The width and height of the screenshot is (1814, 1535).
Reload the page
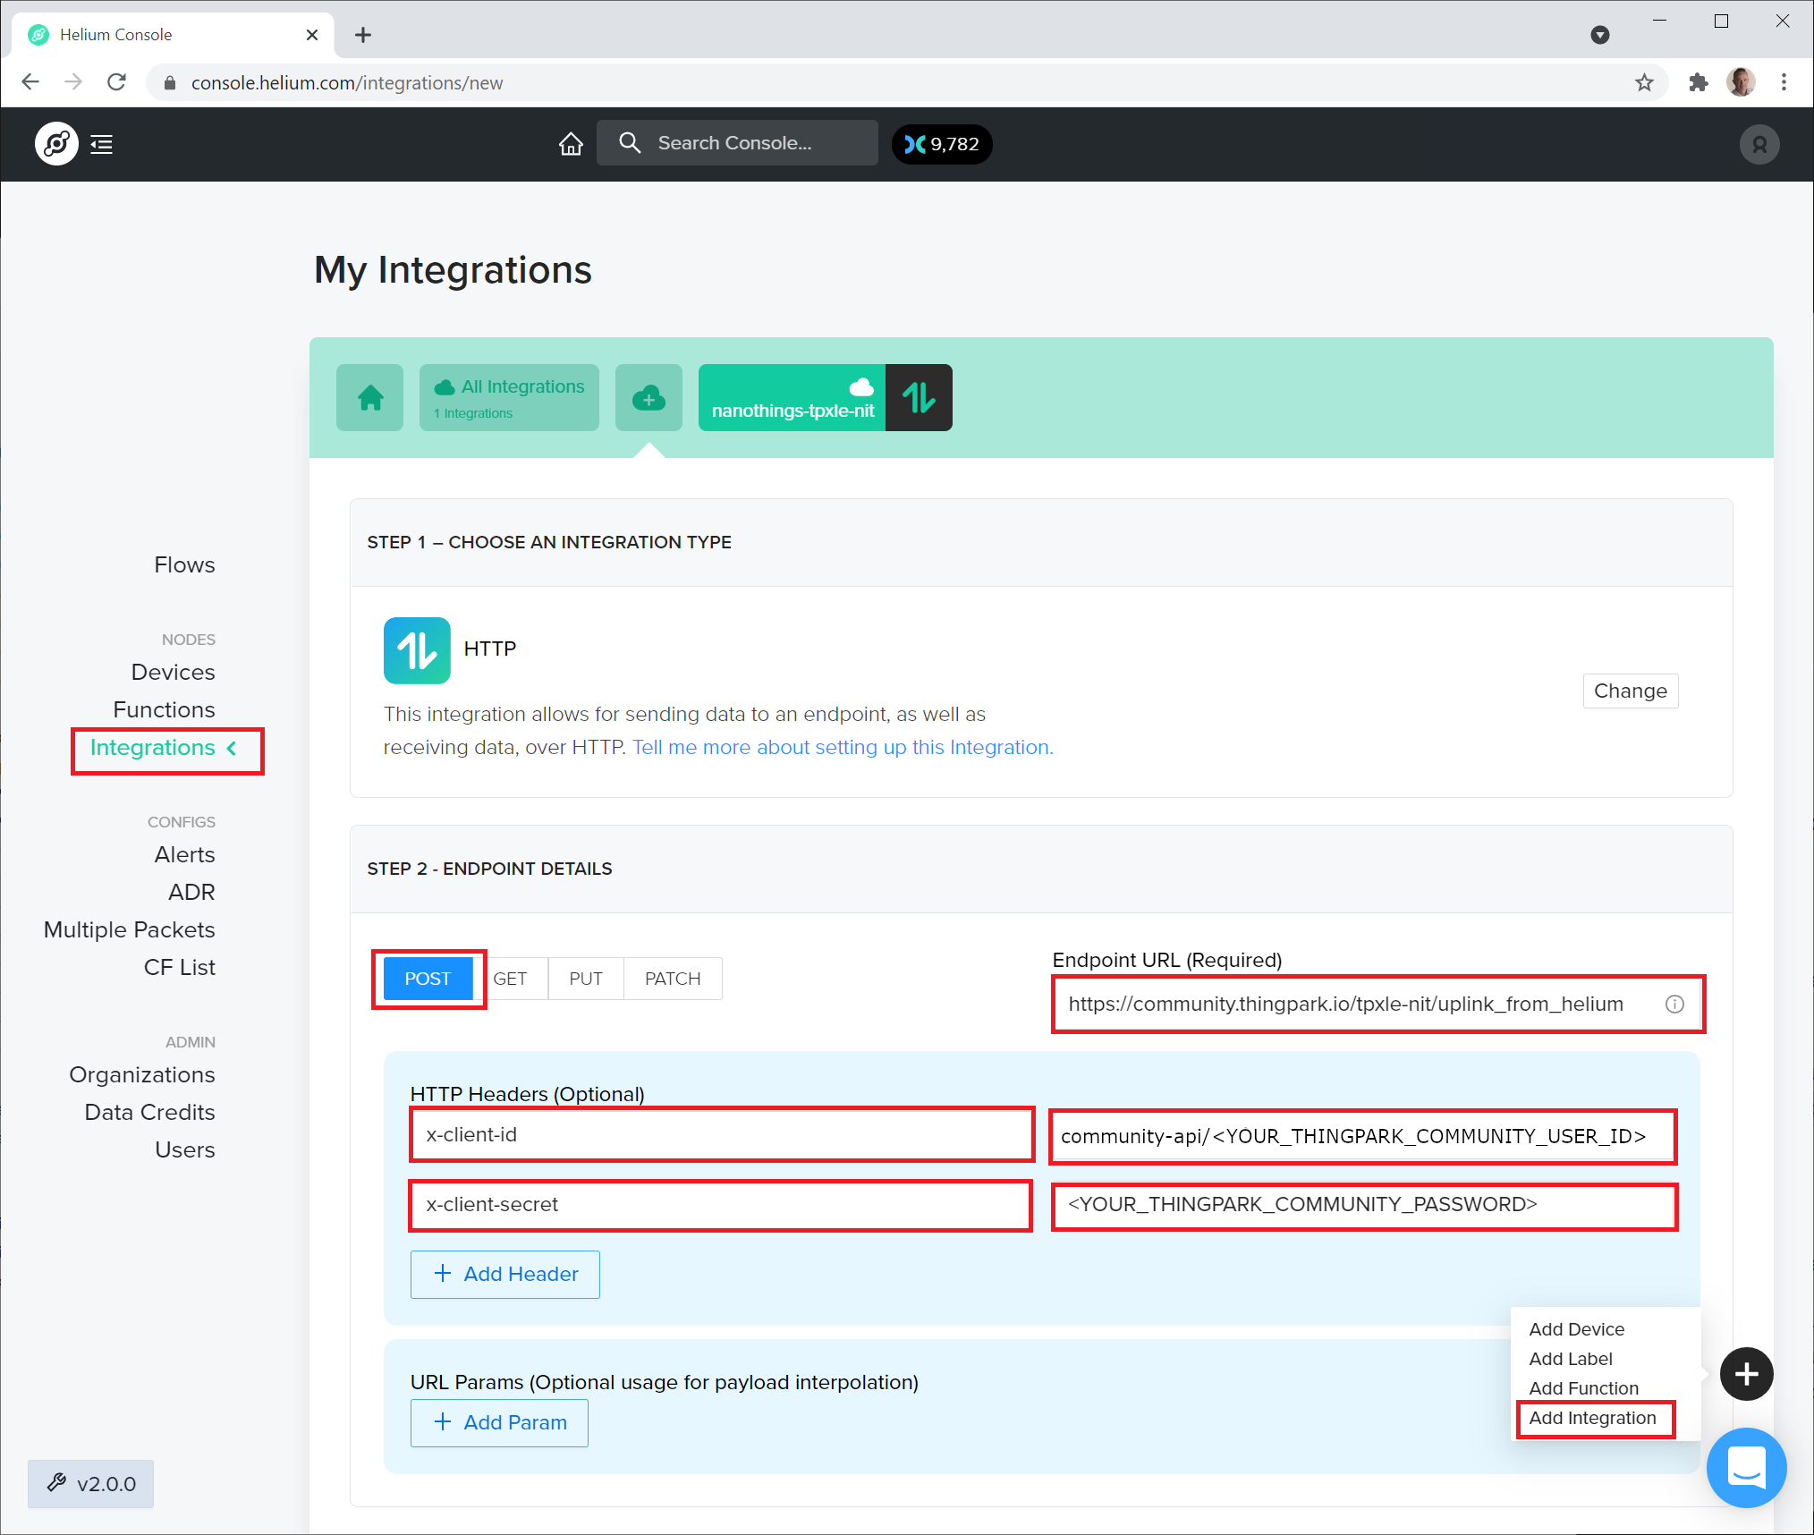tap(117, 82)
